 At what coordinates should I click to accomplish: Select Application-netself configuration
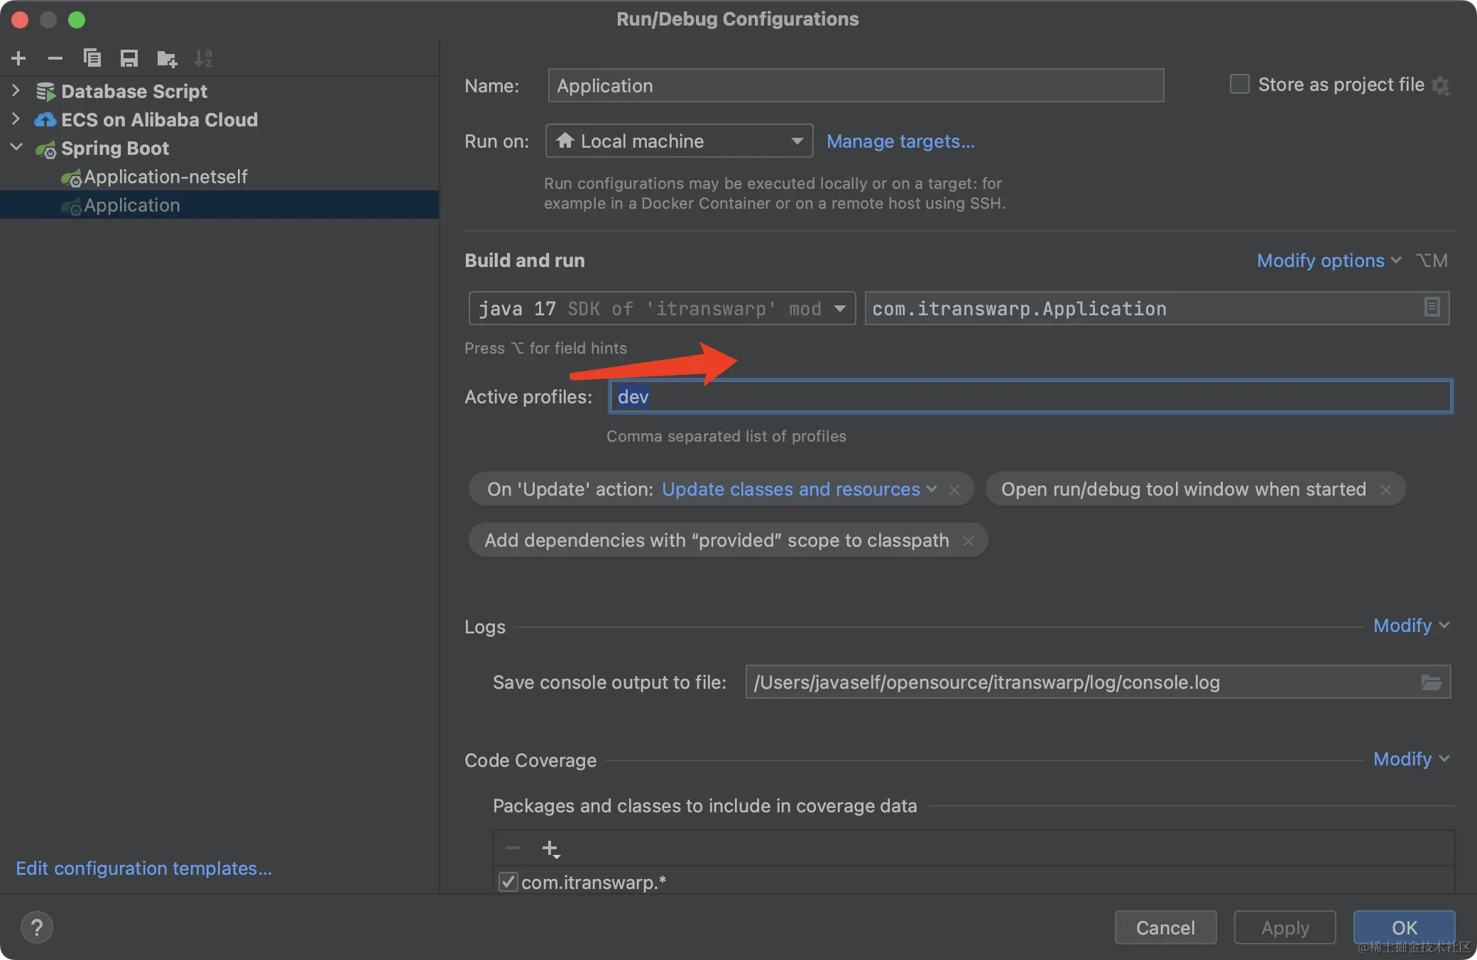click(165, 177)
